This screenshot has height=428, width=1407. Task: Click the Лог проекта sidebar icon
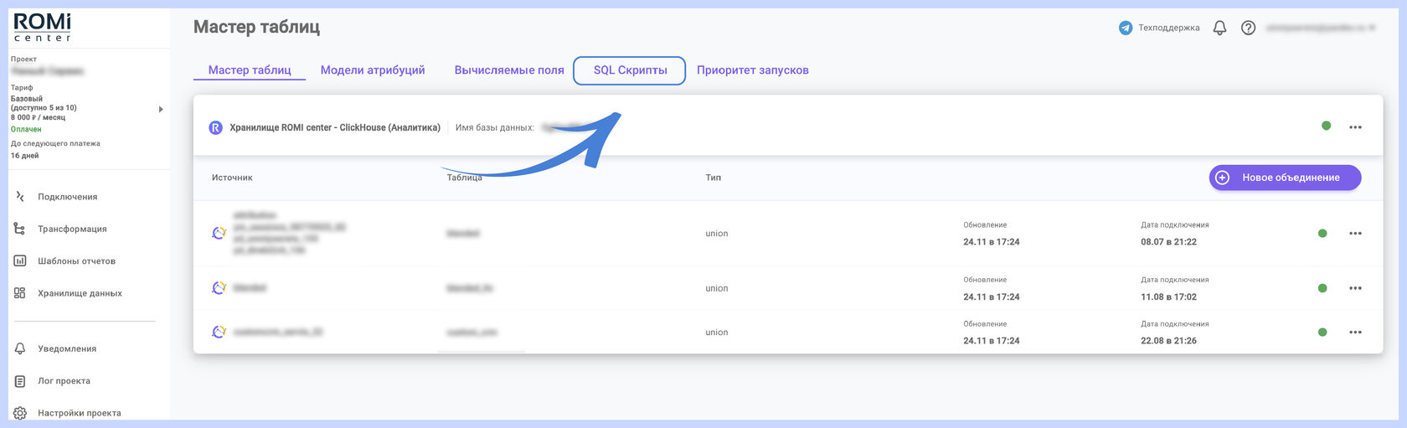20,381
